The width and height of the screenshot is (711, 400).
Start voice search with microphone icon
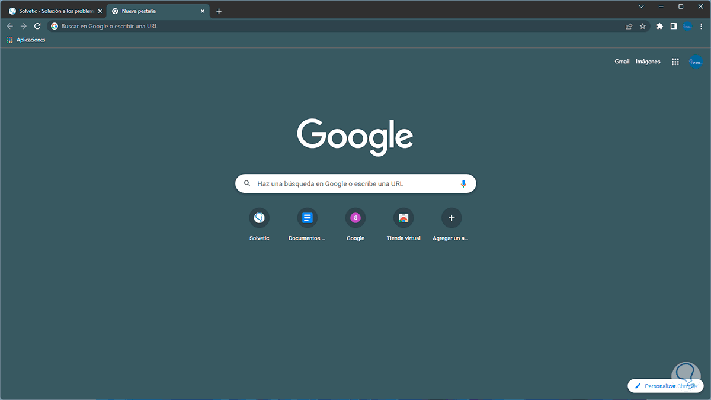coord(463,183)
